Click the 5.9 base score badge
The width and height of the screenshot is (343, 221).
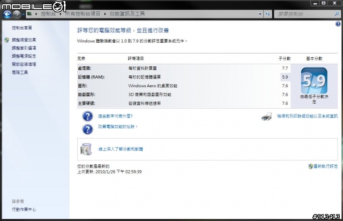click(x=314, y=81)
